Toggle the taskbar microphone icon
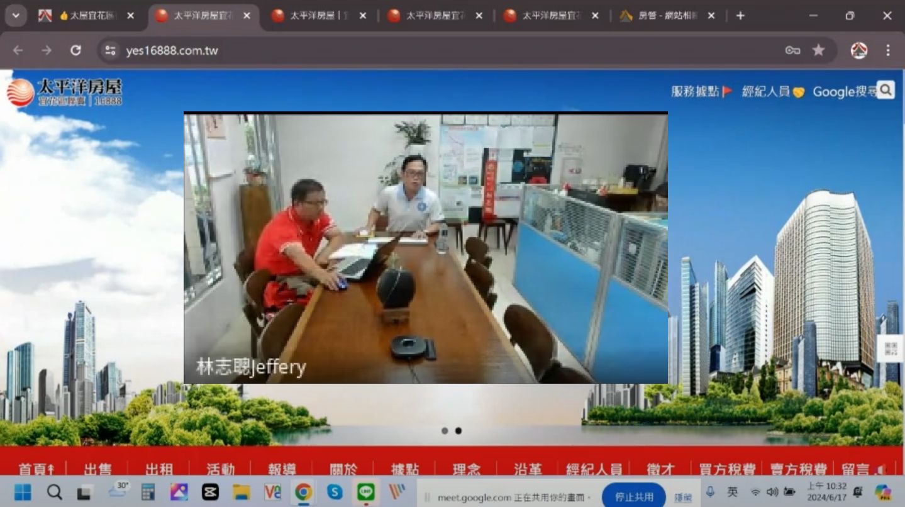This screenshot has height=507, width=905. coord(710,492)
